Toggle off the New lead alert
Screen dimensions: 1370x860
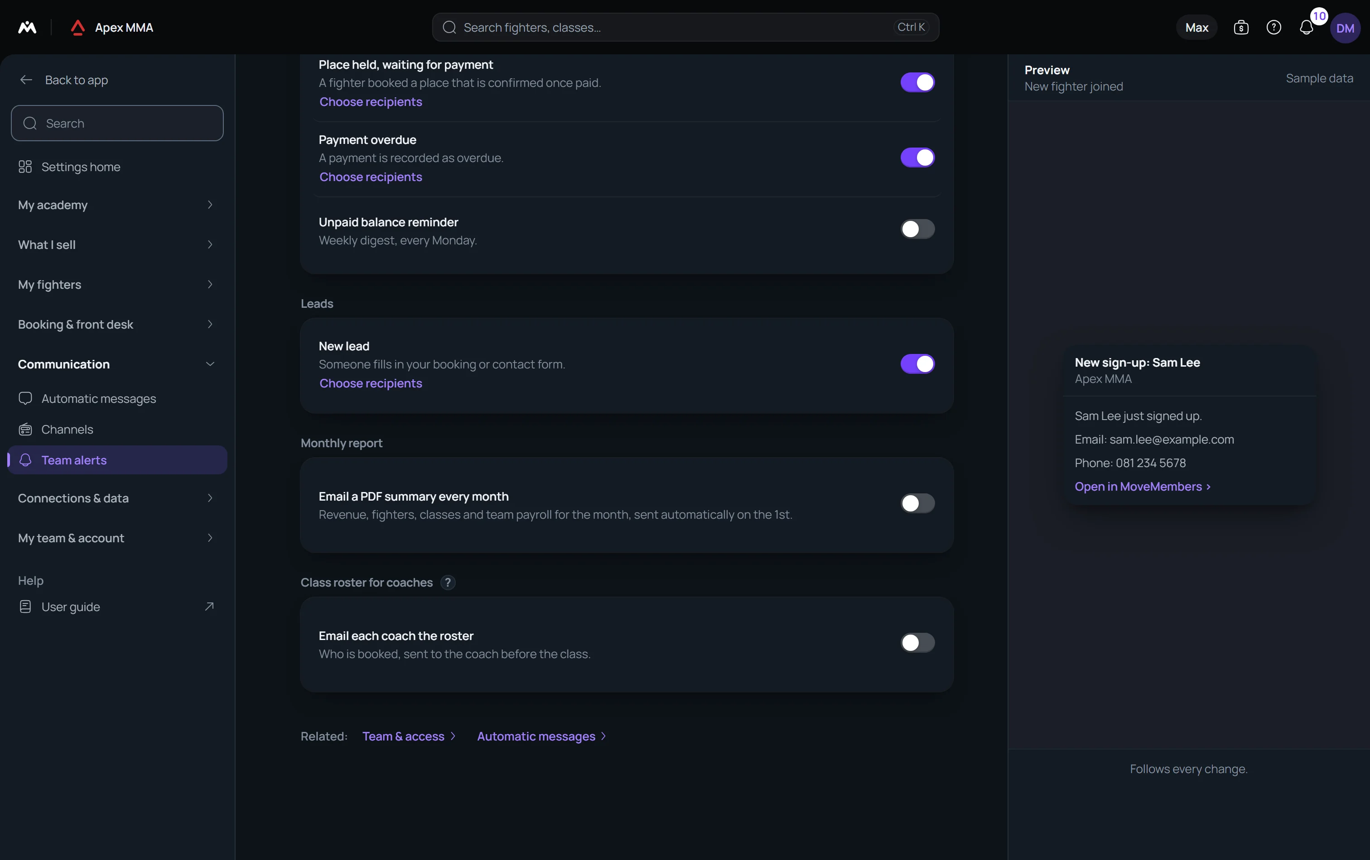[x=917, y=364]
